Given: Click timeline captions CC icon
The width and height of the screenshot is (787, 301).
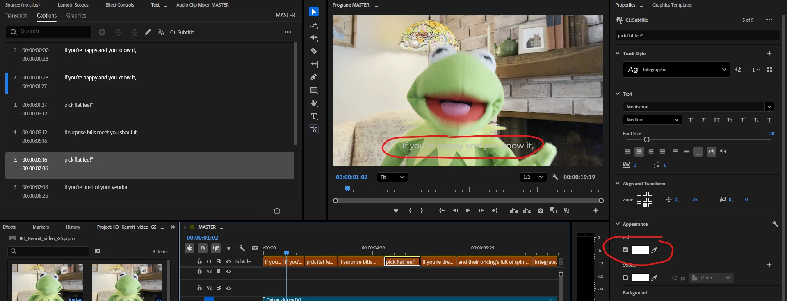Looking at the screenshot, I should pos(255,248).
